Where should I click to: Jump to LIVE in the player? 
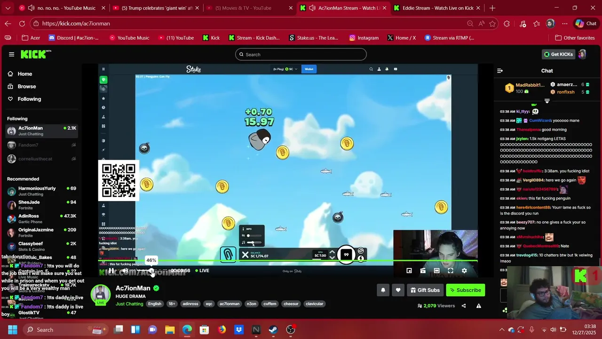[x=202, y=271]
